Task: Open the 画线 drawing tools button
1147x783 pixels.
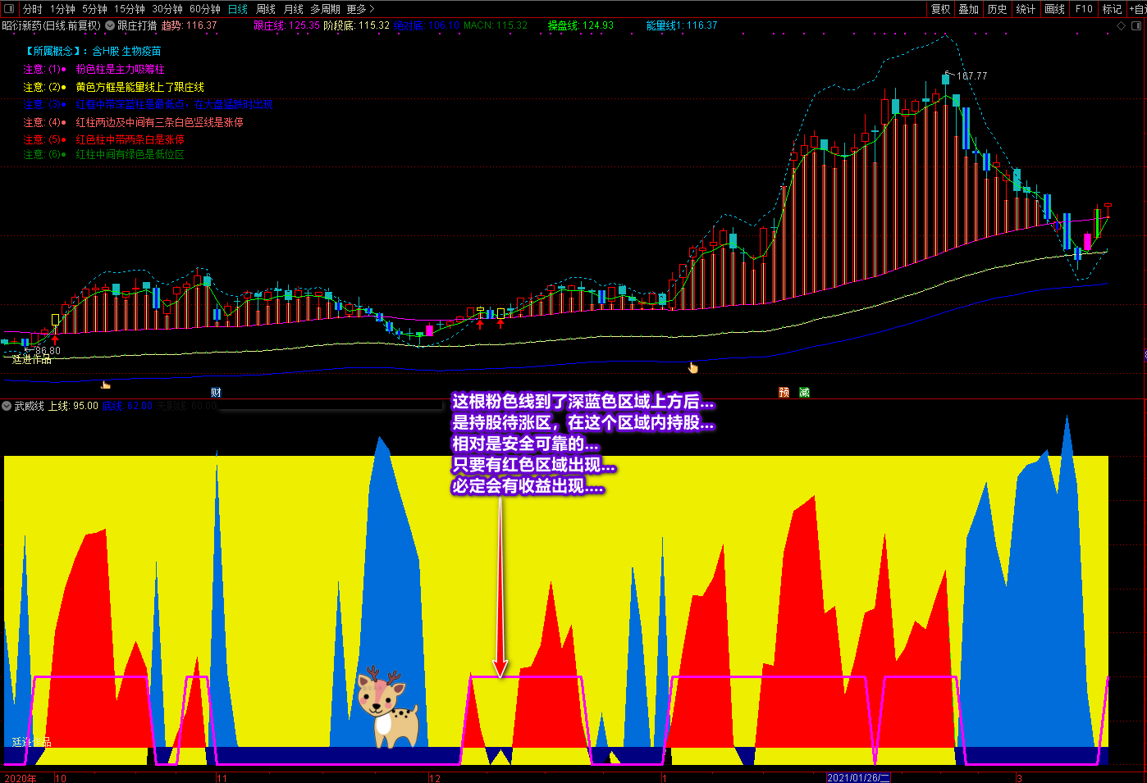Action: 1055,9
